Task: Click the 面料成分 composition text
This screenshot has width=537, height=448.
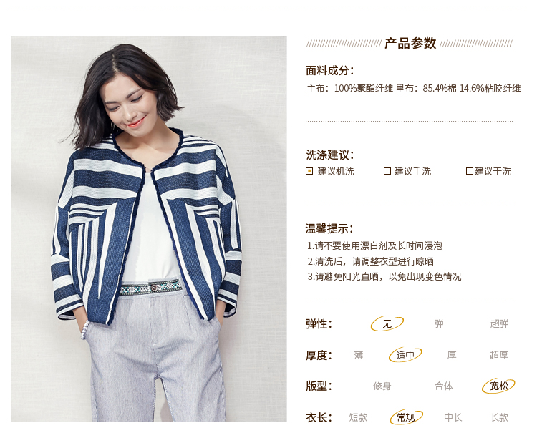Action: 414,88
